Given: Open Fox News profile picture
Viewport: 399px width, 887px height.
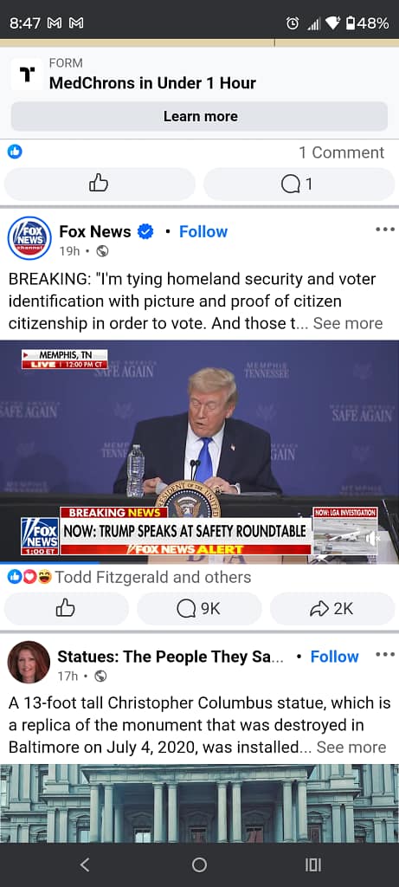Looking at the screenshot, I should pyautogui.click(x=29, y=238).
